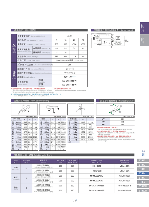Click driver 'MADHT1507' in the MHMD022G1U row
This screenshot has height=207, width=149.
(124, 176)
